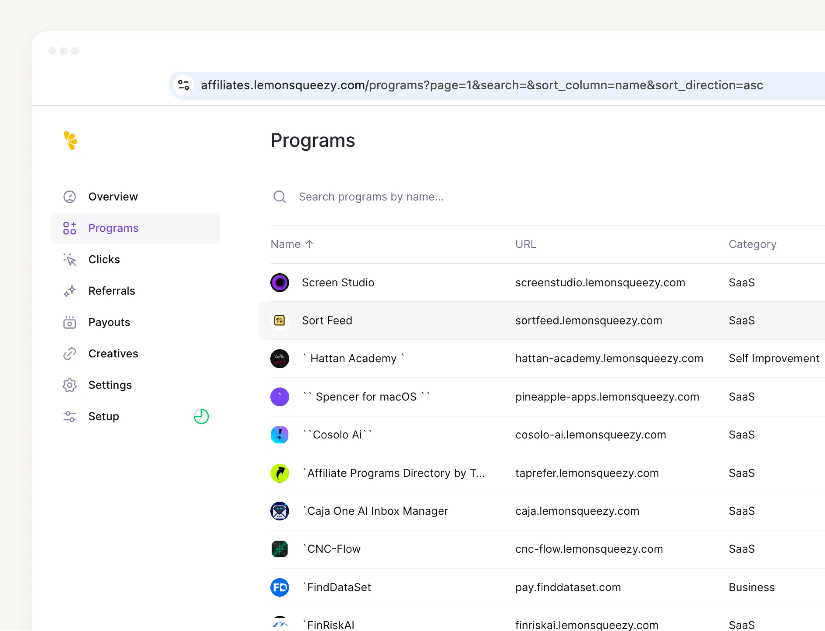The height and width of the screenshot is (631, 825).
Task: Click the Affiliate Programs Directory logo
Action: click(280, 473)
